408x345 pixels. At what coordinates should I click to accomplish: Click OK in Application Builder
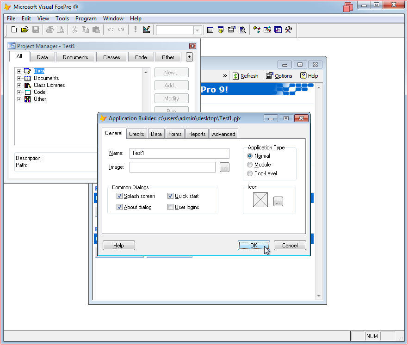click(x=253, y=246)
